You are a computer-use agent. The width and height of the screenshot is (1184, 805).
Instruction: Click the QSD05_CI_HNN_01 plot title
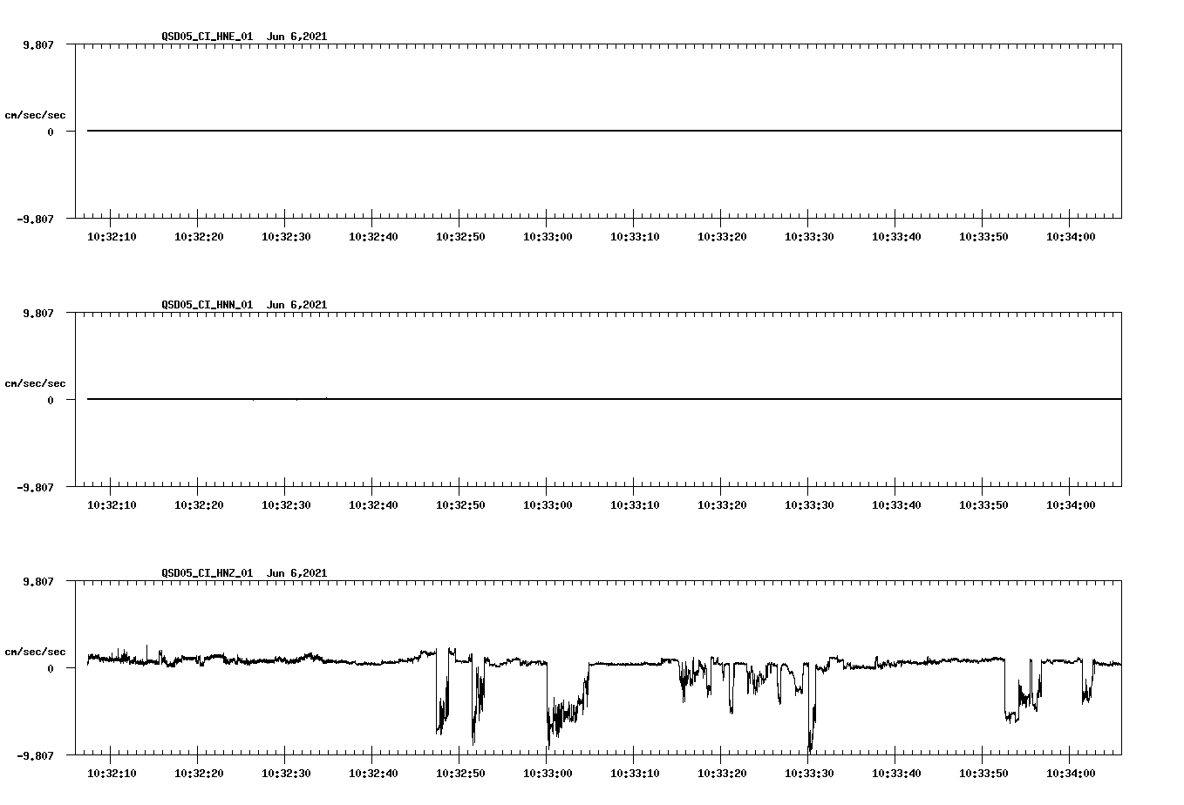244,305
